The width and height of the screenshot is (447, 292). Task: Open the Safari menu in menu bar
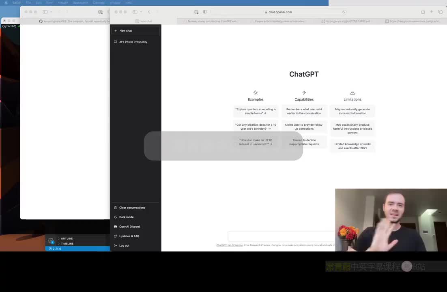point(17,2)
